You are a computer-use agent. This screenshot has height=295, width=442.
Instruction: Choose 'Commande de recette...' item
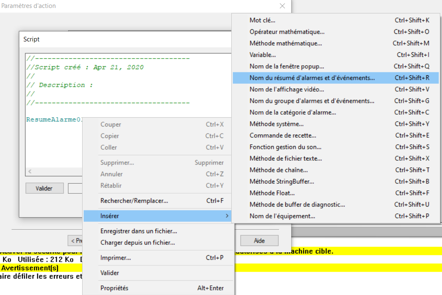click(283, 135)
